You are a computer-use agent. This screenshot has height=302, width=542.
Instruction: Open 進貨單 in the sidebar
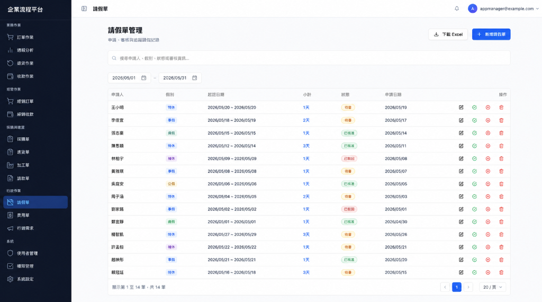coord(35,152)
